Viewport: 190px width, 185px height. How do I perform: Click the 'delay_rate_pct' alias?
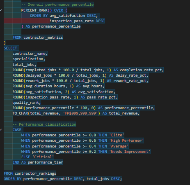pyautogui.click(x=131, y=75)
